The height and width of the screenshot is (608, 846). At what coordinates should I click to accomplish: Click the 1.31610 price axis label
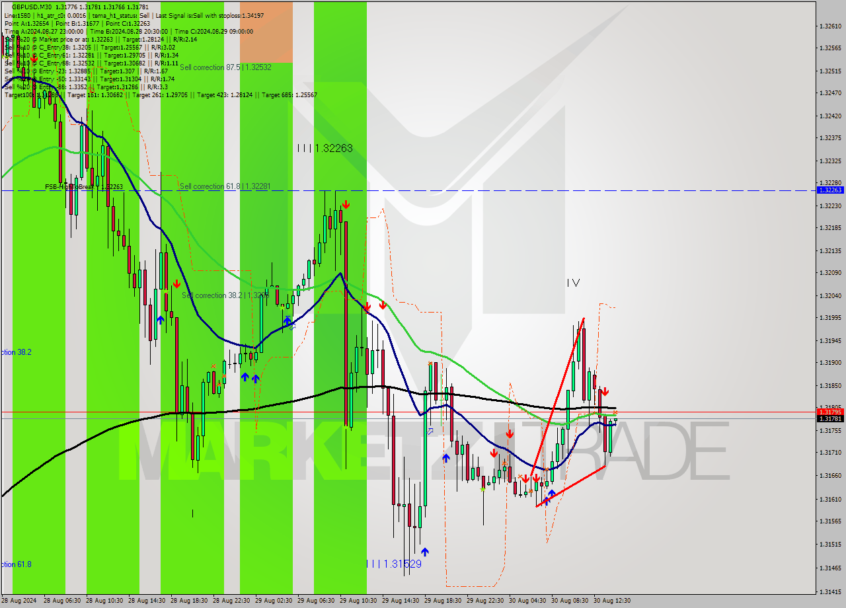point(829,500)
